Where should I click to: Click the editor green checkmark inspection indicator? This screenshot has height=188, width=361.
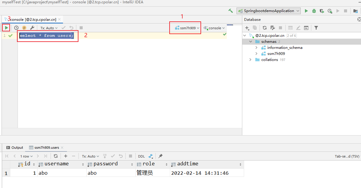click(x=224, y=34)
